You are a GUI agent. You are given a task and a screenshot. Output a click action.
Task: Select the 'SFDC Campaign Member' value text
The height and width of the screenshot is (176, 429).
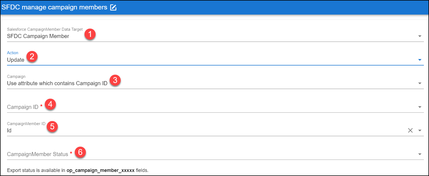coord(38,36)
